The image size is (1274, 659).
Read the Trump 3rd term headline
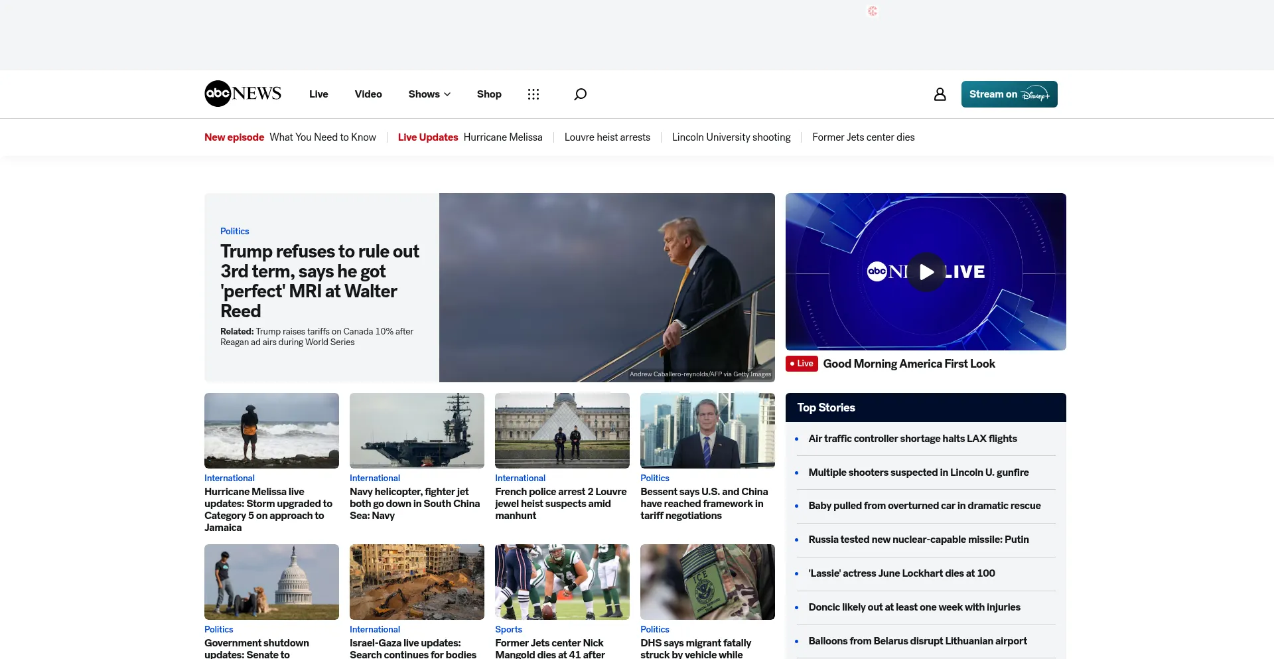tap(320, 281)
